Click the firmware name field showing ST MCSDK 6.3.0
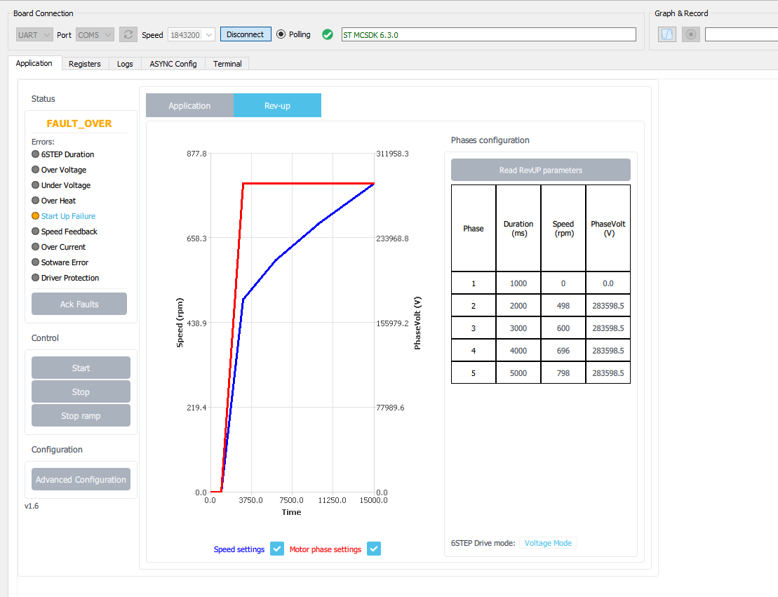The image size is (778, 597). tap(488, 34)
